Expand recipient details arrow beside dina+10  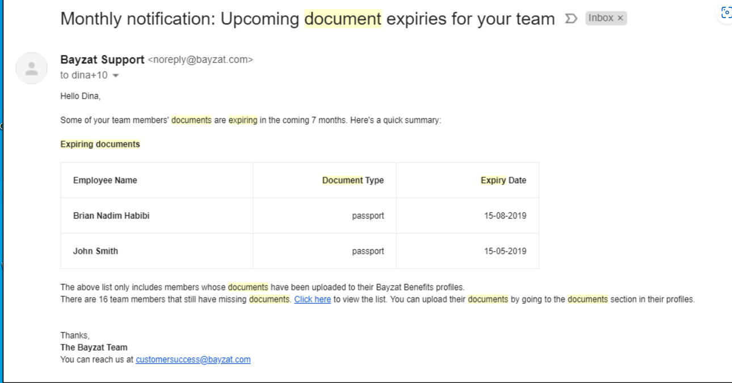pyautogui.click(x=116, y=76)
